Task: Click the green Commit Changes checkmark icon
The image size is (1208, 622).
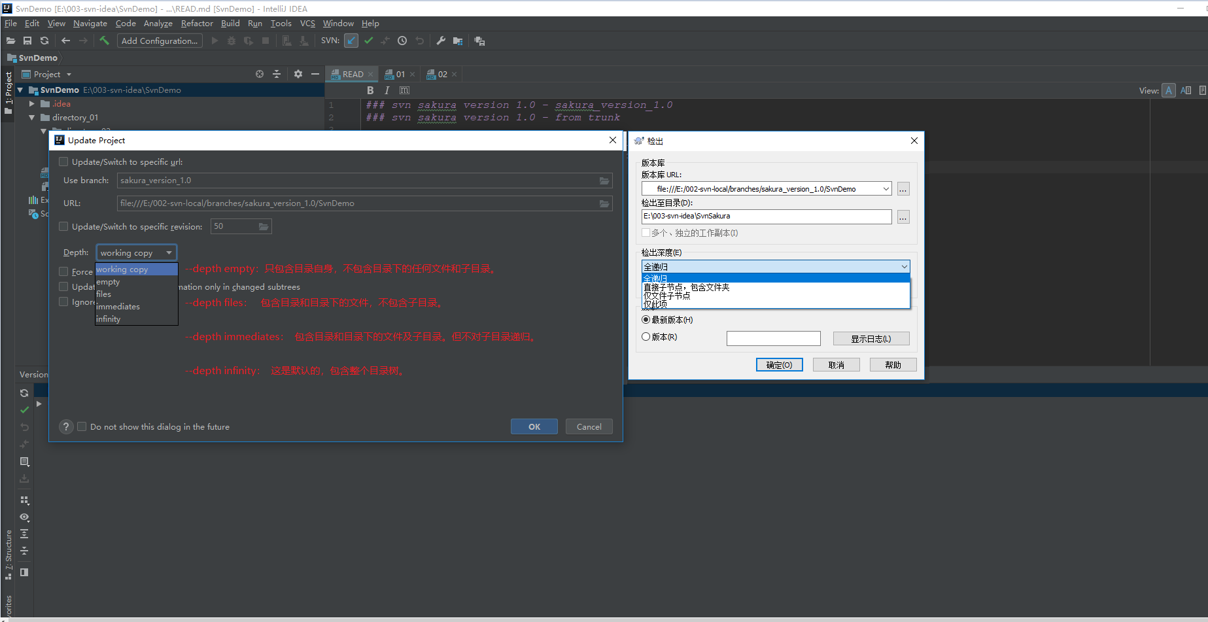Action: tap(368, 41)
